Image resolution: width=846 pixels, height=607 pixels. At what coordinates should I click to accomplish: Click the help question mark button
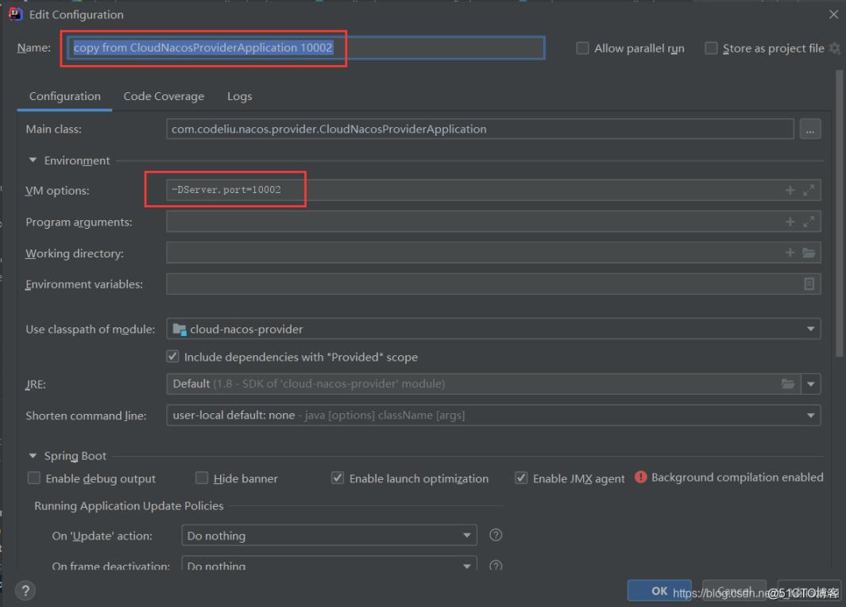[x=25, y=590]
